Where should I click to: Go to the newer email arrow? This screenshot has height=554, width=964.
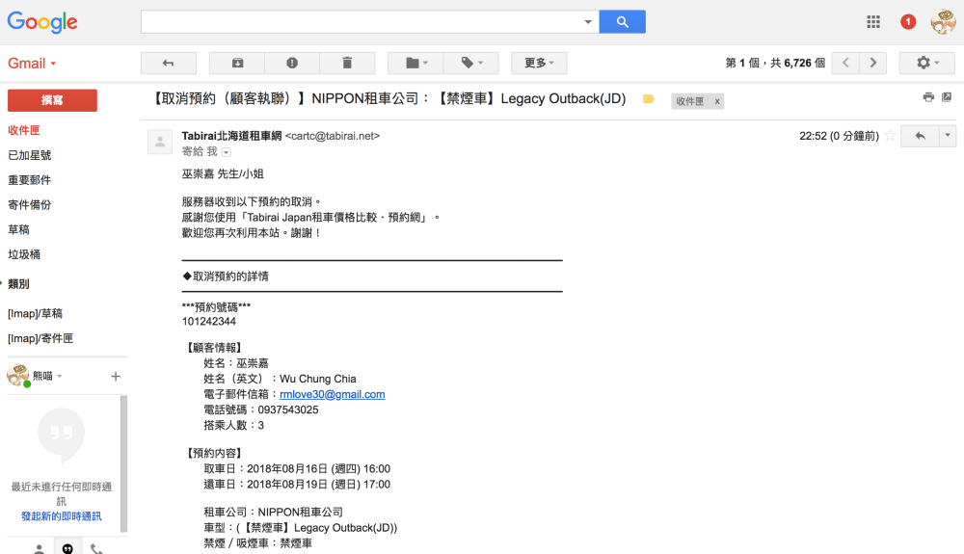(x=846, y=63)
